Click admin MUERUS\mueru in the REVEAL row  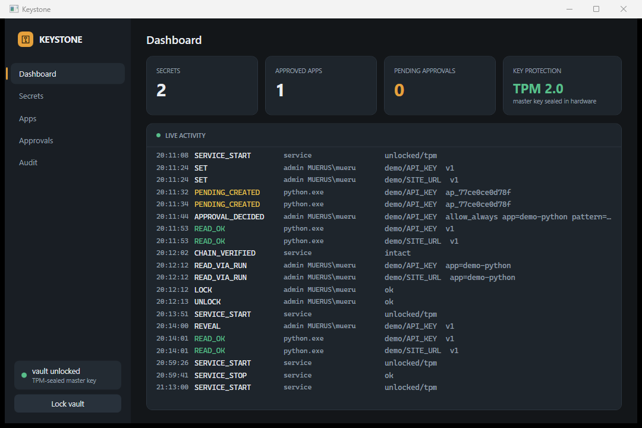pyautogui.click(x=319, y=326)
